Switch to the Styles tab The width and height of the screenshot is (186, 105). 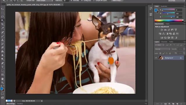pos(167,24)
